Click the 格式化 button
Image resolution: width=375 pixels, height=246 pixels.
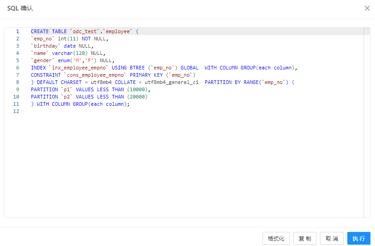click(276, 238)
